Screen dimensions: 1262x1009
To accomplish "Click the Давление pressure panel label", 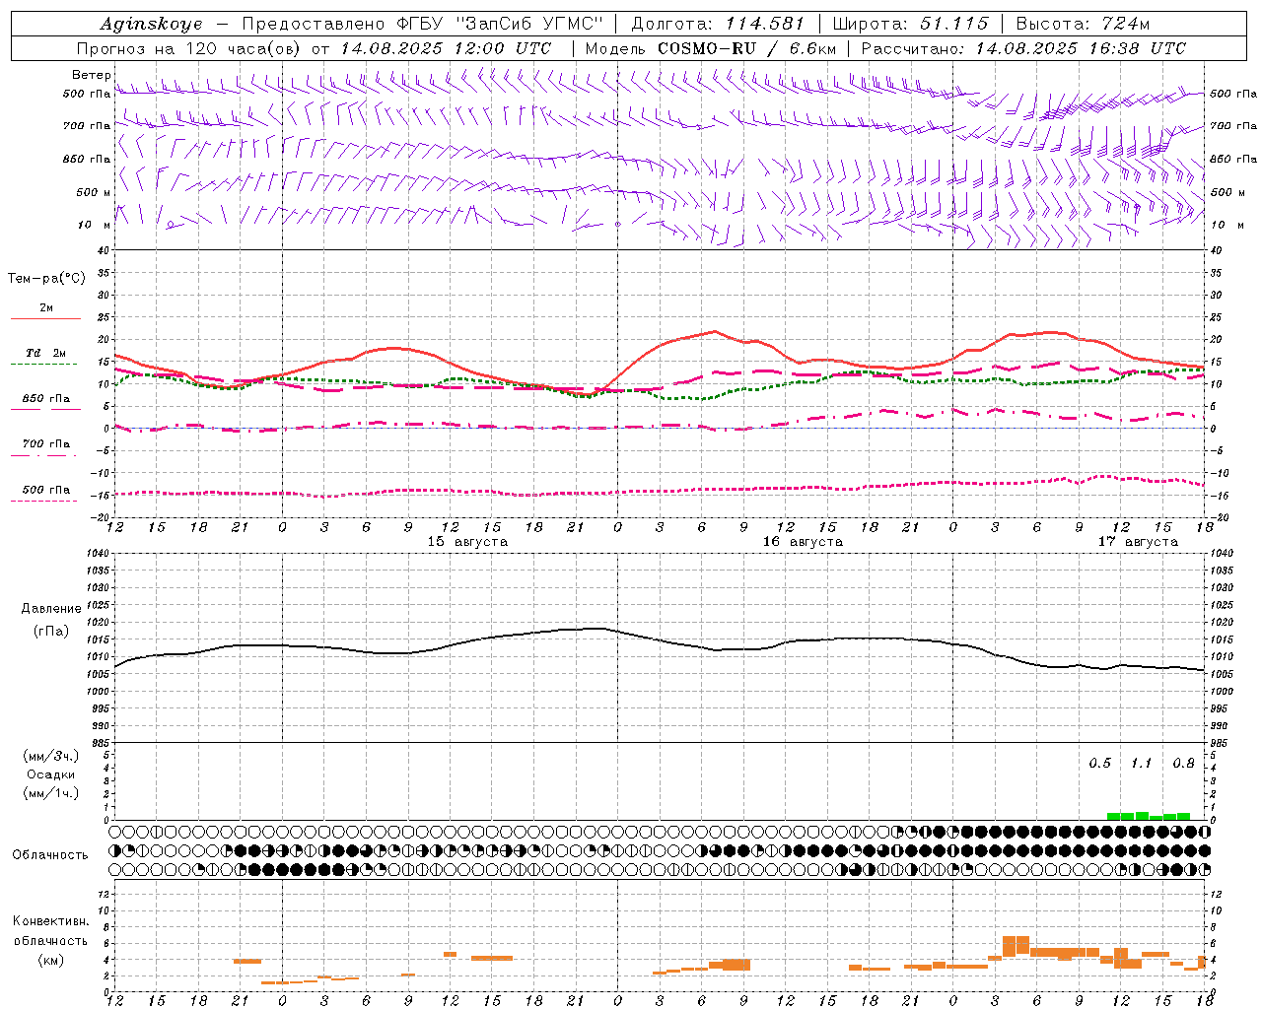I will 51,609.
